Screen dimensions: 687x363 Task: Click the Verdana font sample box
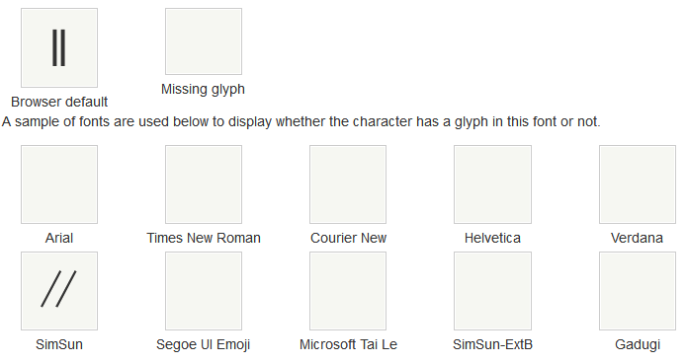point(638,184)
